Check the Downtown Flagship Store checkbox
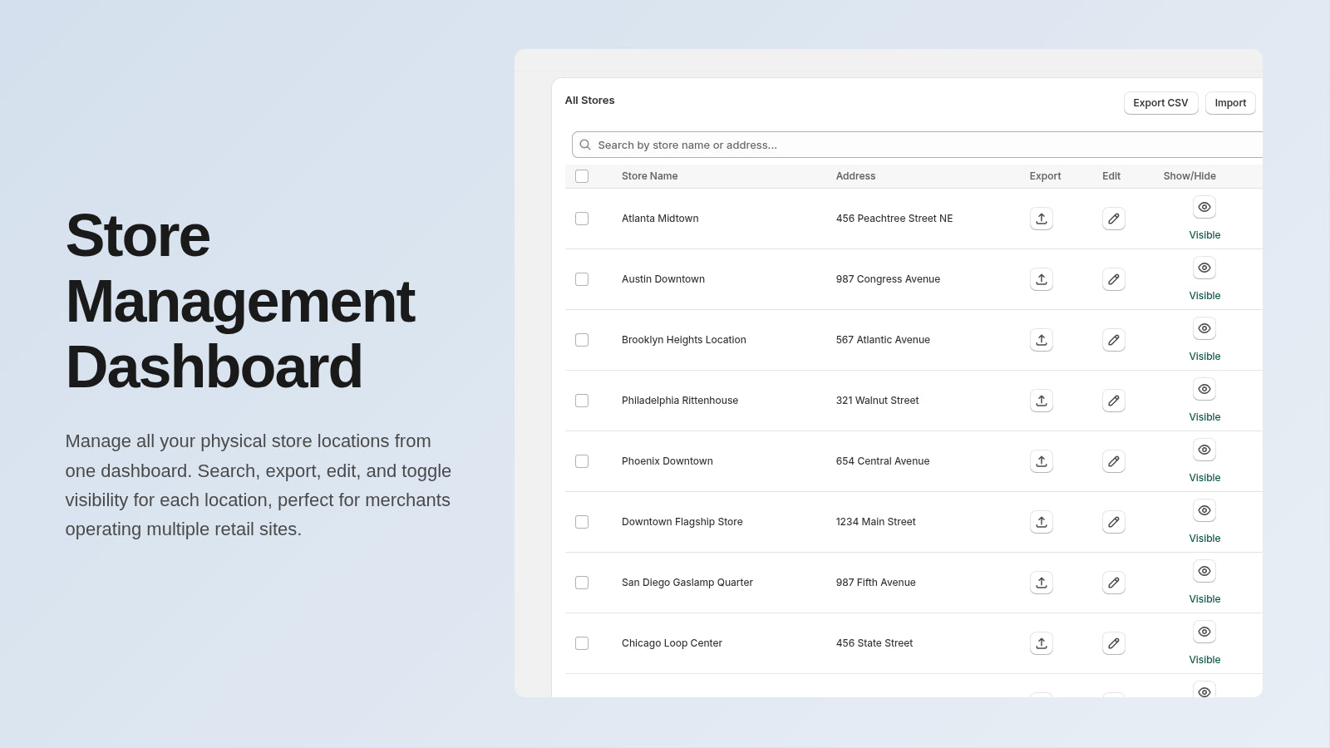The image size is (1330, 748). pyautogui.click(x=582, y=522)
